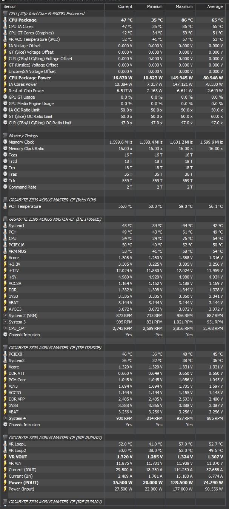
Task: Click the 177.000 W maximum input power value
Action: (x=183, y=489)
